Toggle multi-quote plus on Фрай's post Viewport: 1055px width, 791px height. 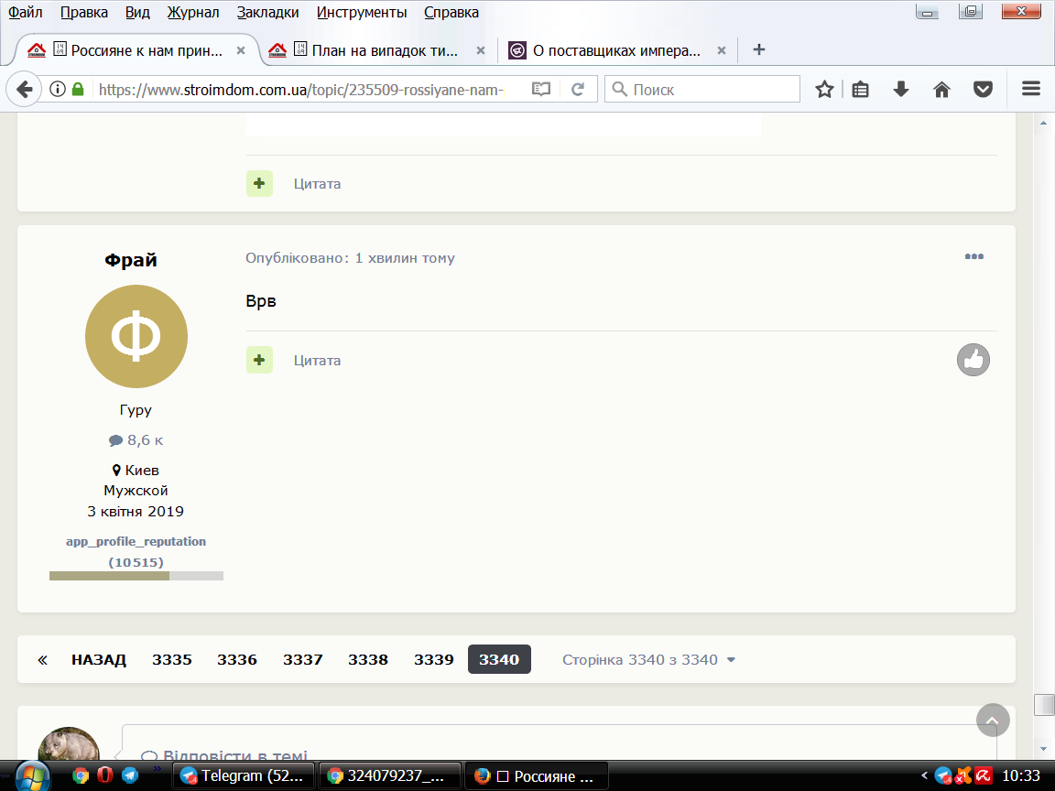point(259,360)
